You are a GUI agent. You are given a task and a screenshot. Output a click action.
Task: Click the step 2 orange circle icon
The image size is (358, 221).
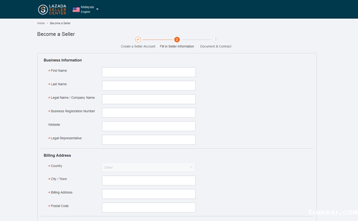pyautogui.click(x=177, y=40)
